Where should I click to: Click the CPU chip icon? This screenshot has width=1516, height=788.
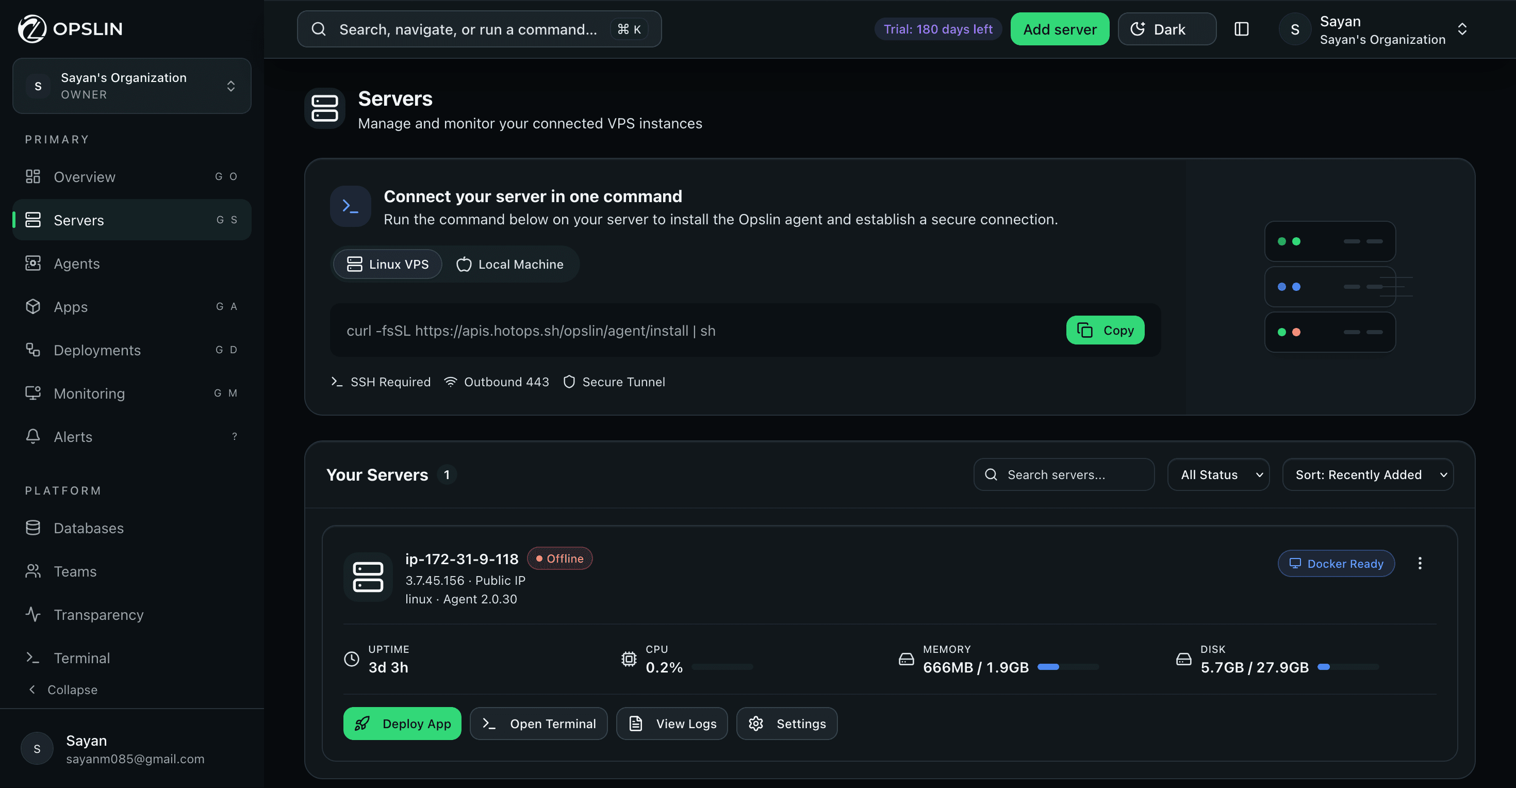point(629,659)
